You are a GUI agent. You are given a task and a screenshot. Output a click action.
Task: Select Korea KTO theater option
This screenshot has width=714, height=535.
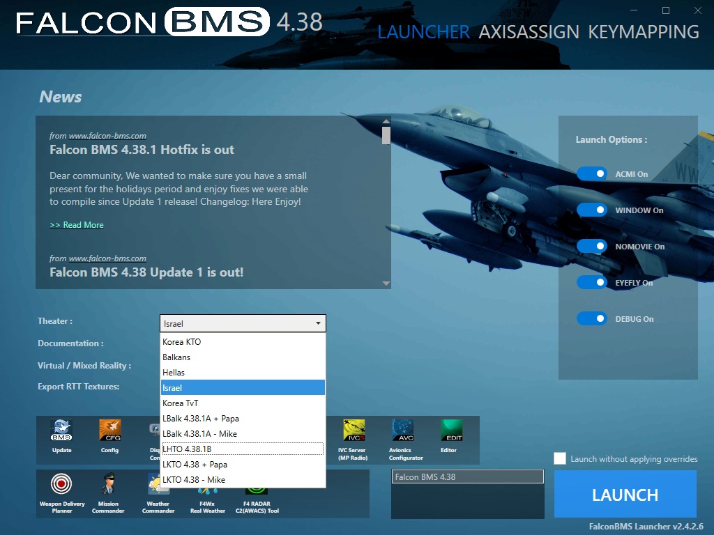tap(243, 341)
